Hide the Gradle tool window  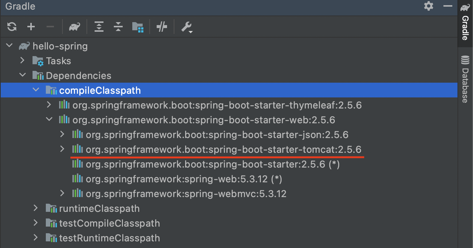448,6
